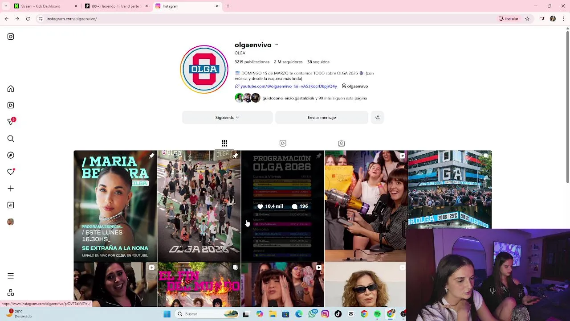The image size is (570, 321).
Task: Open File Explorer from the taskbar
Action: (273, 314)
